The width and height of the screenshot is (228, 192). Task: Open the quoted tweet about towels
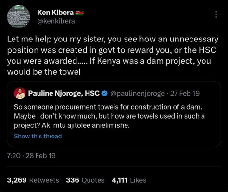tap(114, 114)
